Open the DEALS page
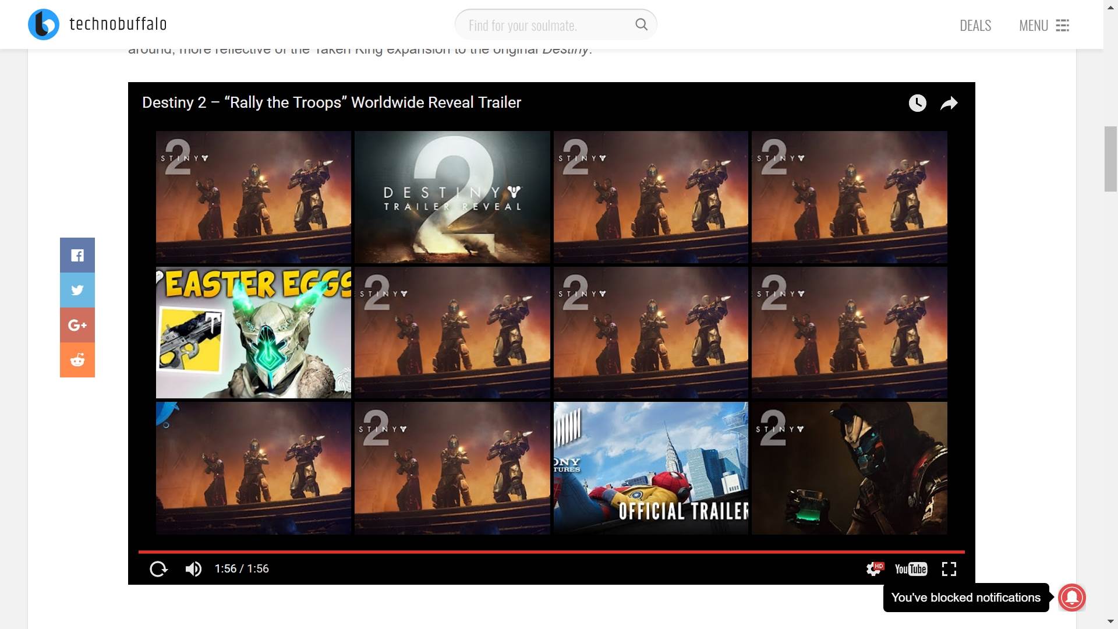 tap(975, 26)
